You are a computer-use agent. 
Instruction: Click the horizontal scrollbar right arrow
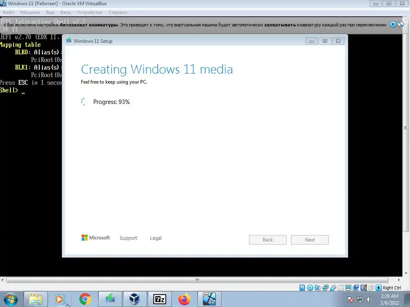(x=399, y=280)
